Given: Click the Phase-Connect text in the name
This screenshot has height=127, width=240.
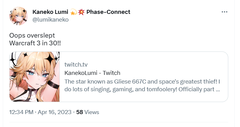Looking at the screenshot, I should [x=108, y=12].
